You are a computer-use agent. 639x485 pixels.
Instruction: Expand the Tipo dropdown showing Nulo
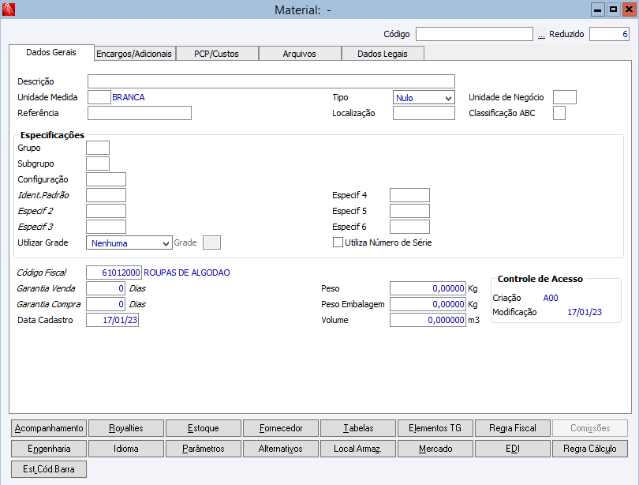click(424, 97)
